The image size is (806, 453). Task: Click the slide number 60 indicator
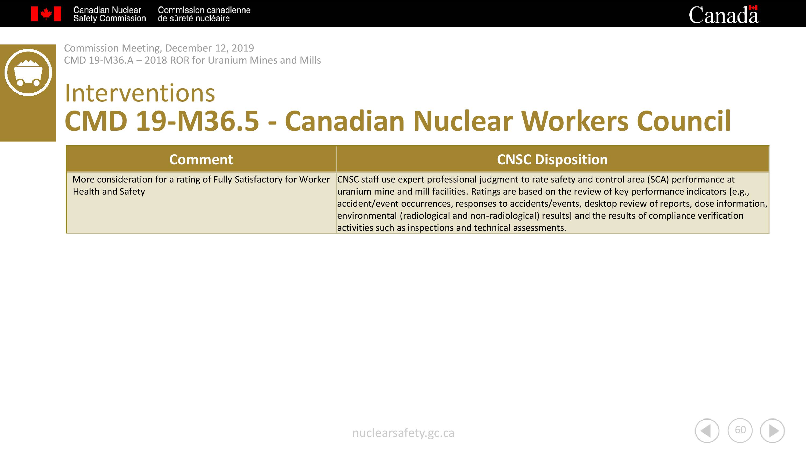[x=740, y=430]
